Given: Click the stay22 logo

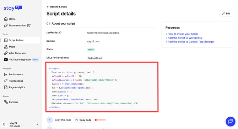Looking at the screenshot, I should point(13,8).
